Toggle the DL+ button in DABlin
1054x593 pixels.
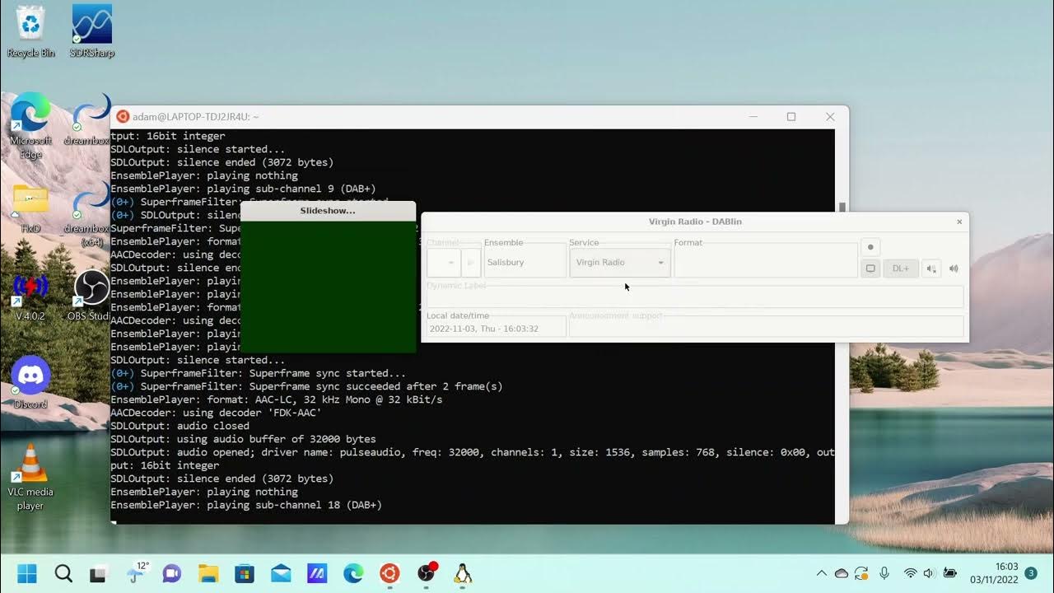pyautogui.click(x=901, y=268)
